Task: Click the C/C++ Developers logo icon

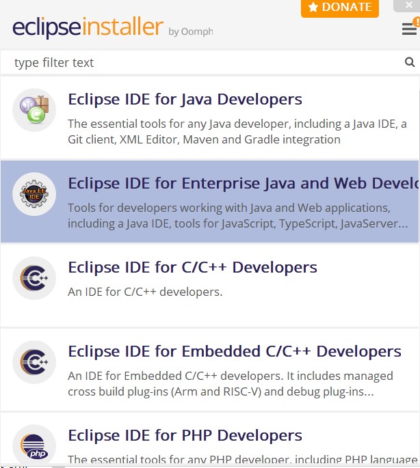Action: 34,278
